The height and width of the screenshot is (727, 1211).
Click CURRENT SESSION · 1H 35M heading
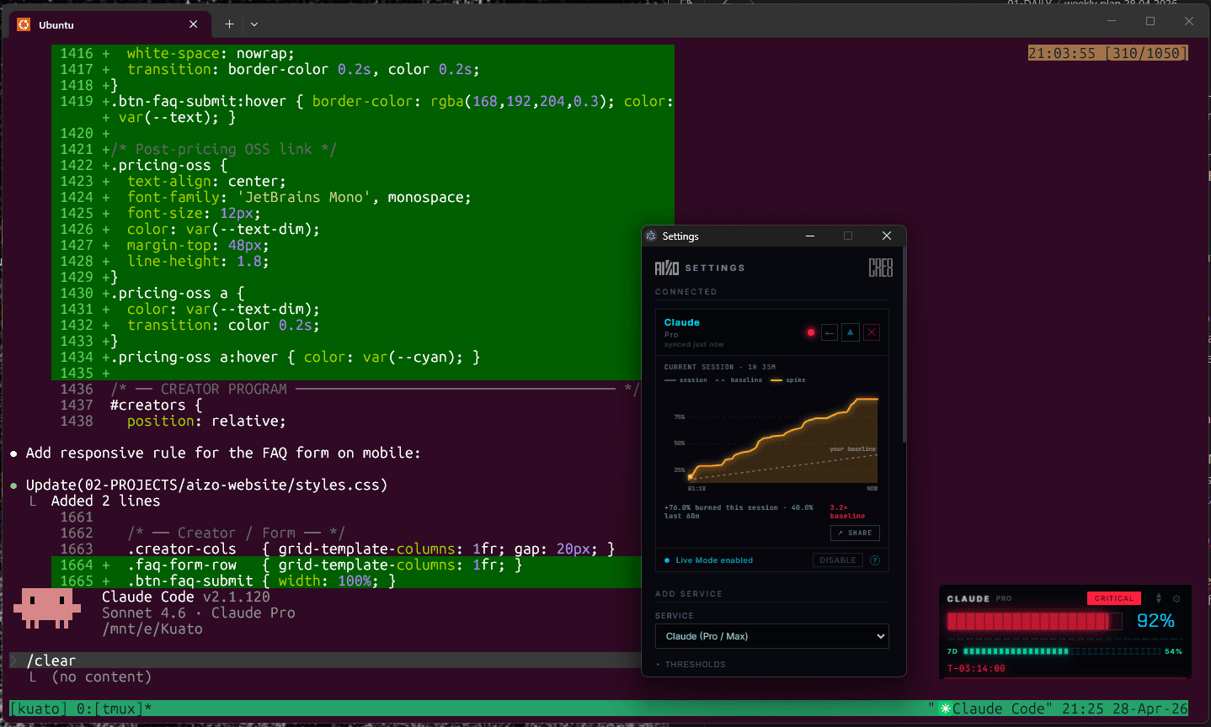coord(720,367)
